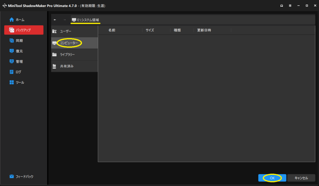Viewport: 319px width, 186px height.
Task: Click the path field showing E:\システム領域
Action: 193,20
